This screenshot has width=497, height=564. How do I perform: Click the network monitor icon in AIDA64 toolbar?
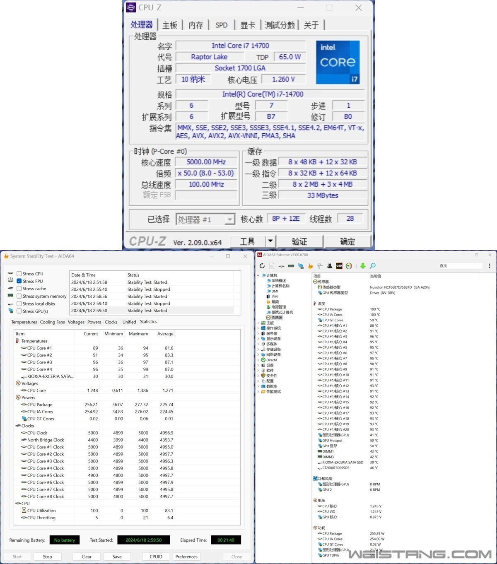[301, 266]
